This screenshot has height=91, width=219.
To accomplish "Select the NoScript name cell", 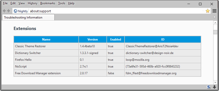I will coord(46,66).
